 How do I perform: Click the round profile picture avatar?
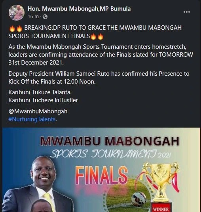[17, 12]
